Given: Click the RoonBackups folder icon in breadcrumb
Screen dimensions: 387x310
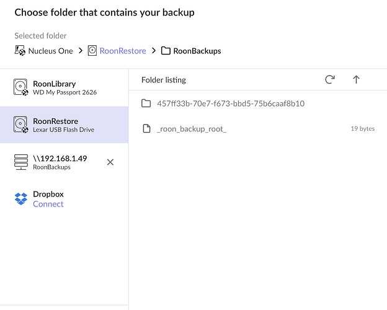Looking at the screenshot, I should 166,51.
